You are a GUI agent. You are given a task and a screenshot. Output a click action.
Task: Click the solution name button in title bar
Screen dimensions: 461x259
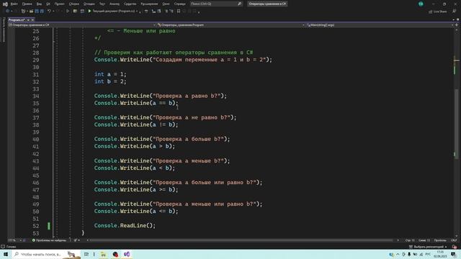point(267,4)
